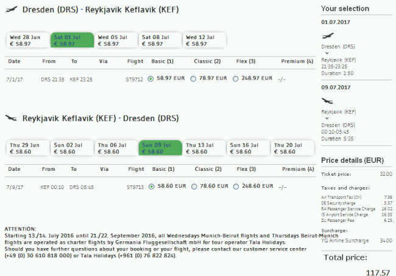Click the arrow between Dresden and Reykjavik in selection

pos(327,53)
